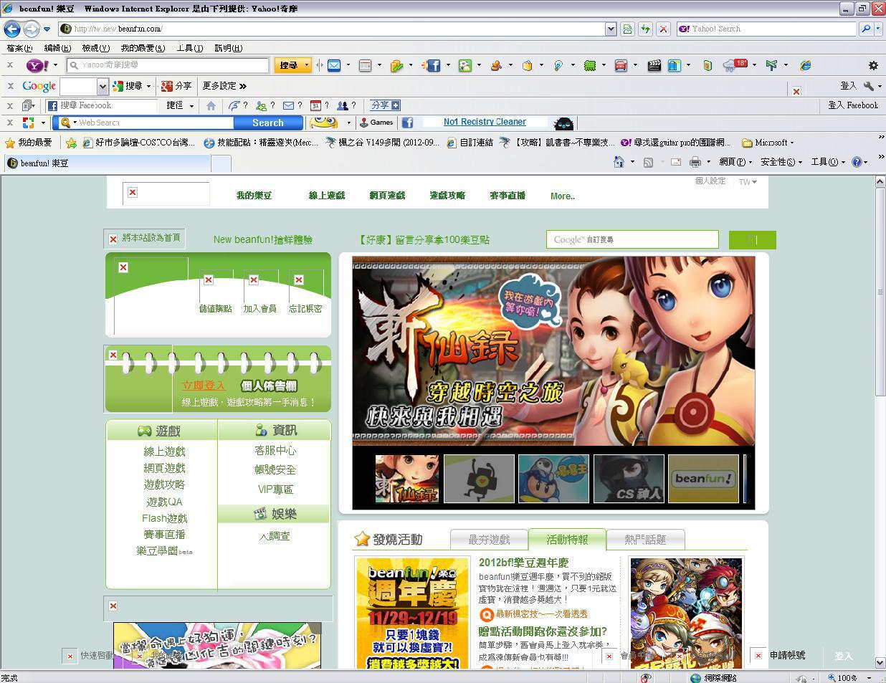Open the 客服中心 link
Viewport: 886px width, 683px height.
[275, 450]
